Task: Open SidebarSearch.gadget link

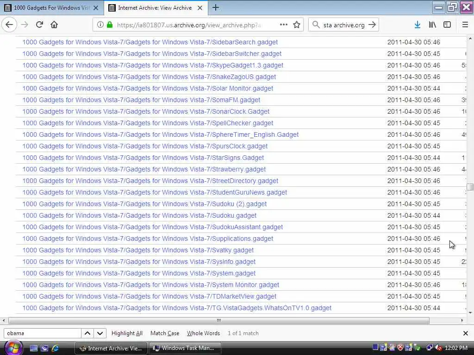Action: (150, 42)
